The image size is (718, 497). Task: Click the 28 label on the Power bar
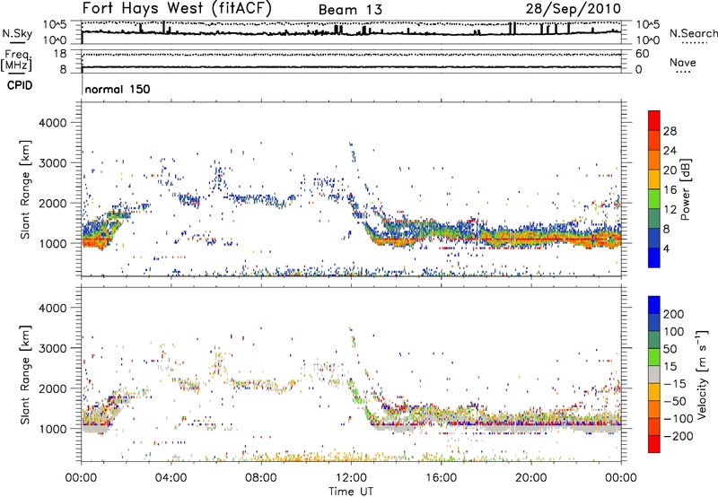(670, 131)
